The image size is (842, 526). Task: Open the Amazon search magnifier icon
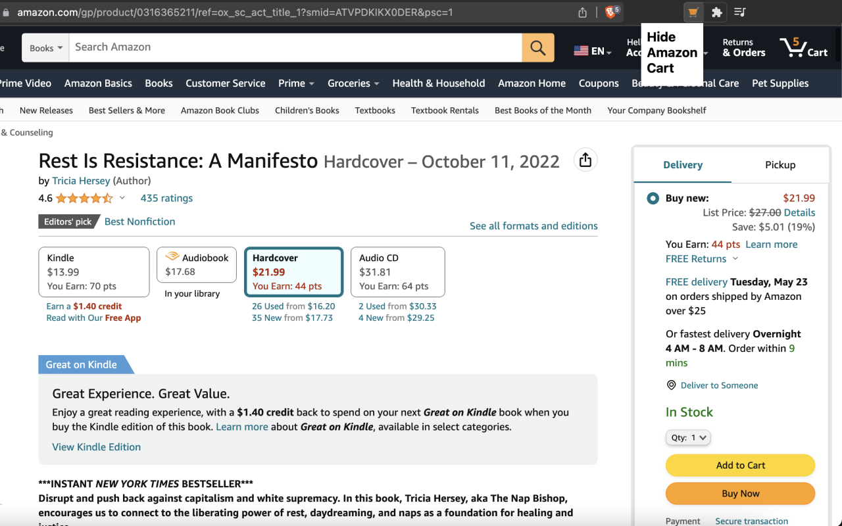click(x=537, y=47)
